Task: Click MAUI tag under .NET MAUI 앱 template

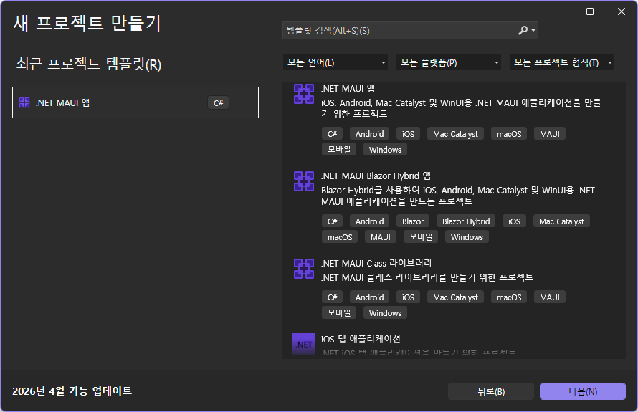Action: pos(550,134)
